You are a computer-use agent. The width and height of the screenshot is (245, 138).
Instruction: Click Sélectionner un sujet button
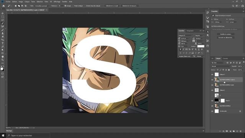[x=112, y=6]
